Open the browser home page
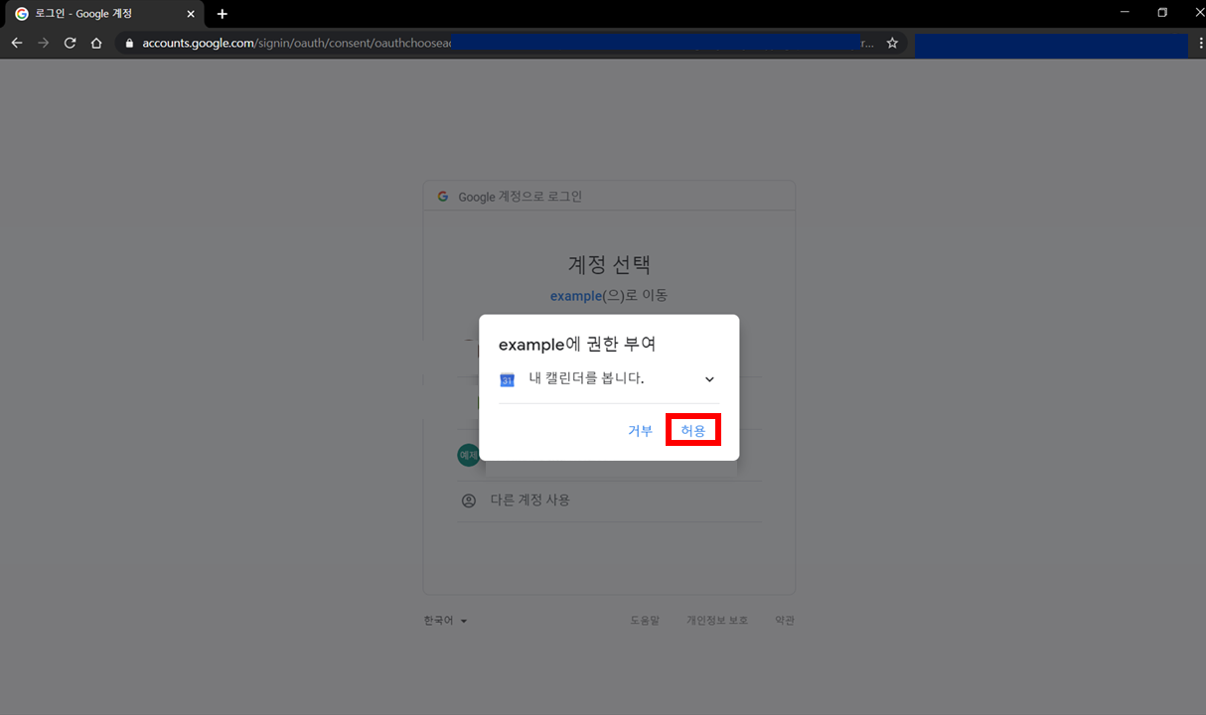Image resolution: width=1206 pixels, height=715 pixels. [96, 43]
